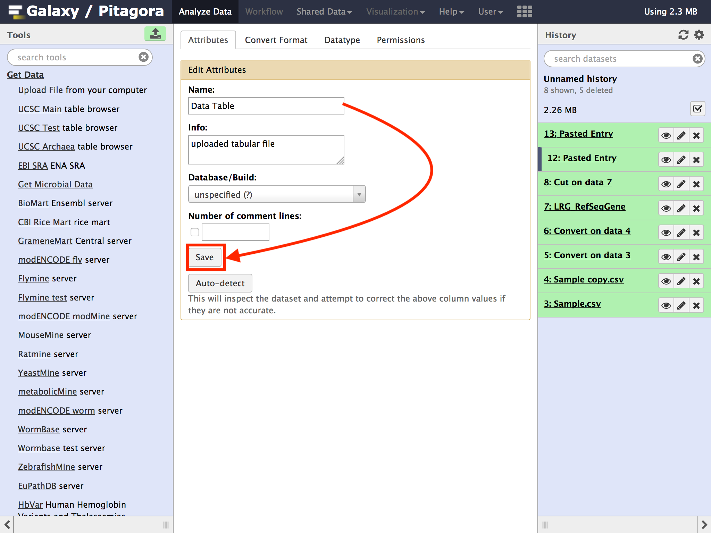Click the Auto-detect button
This screenshot has width=711, height=533.
click(220, 283)
